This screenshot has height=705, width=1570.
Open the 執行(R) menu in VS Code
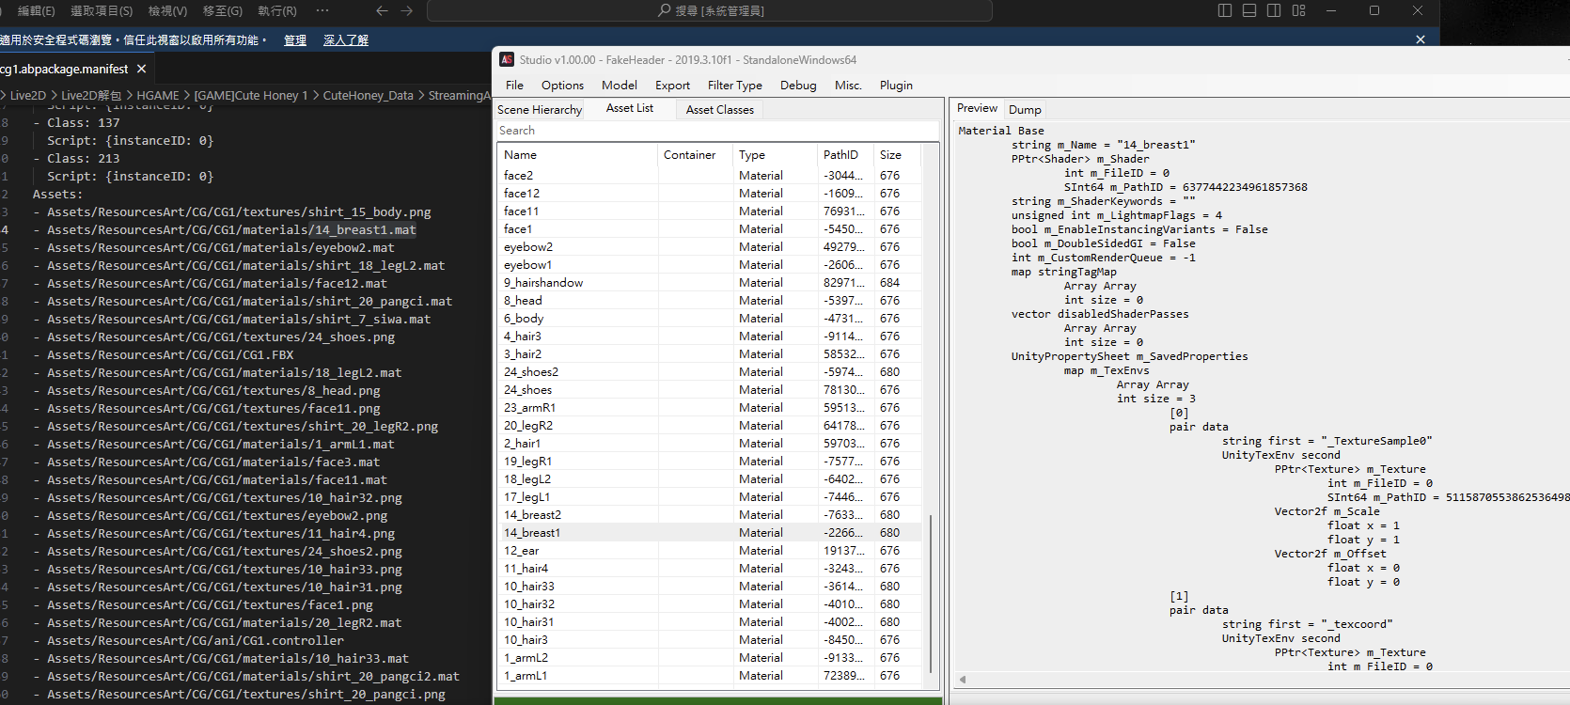click(x=277, y=10)
